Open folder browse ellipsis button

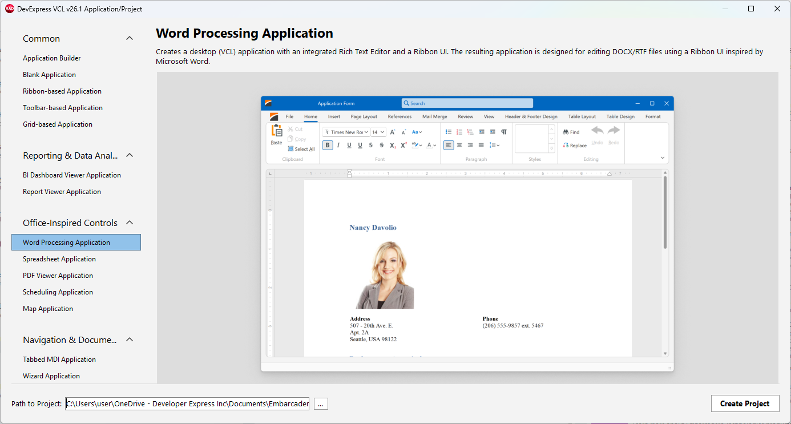321,403
